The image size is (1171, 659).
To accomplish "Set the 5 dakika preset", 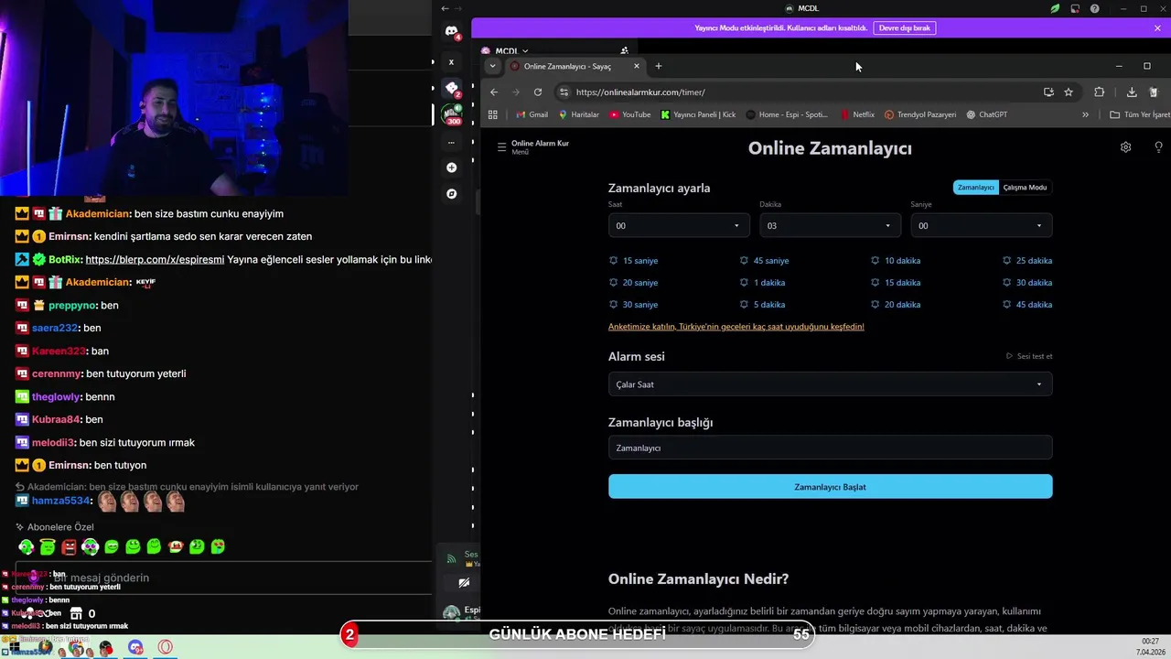I will [x=762, y=305].
